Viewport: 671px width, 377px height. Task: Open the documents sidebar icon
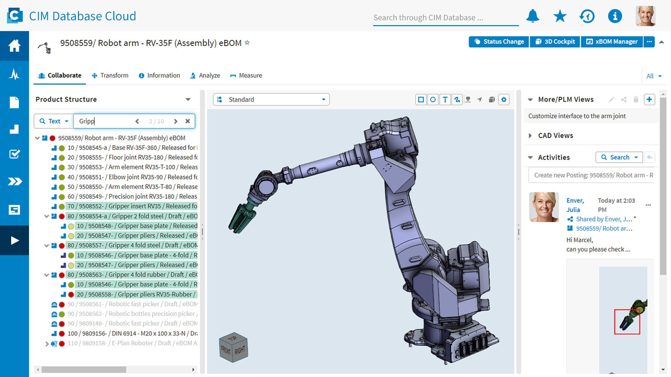[14, 102]
